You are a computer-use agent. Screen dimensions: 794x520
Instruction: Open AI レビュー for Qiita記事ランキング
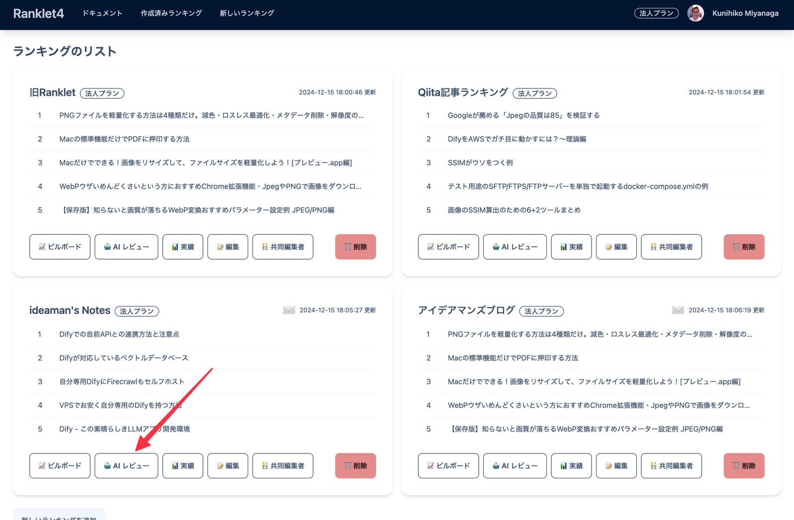pyautogui.click(x=515, y=247)
